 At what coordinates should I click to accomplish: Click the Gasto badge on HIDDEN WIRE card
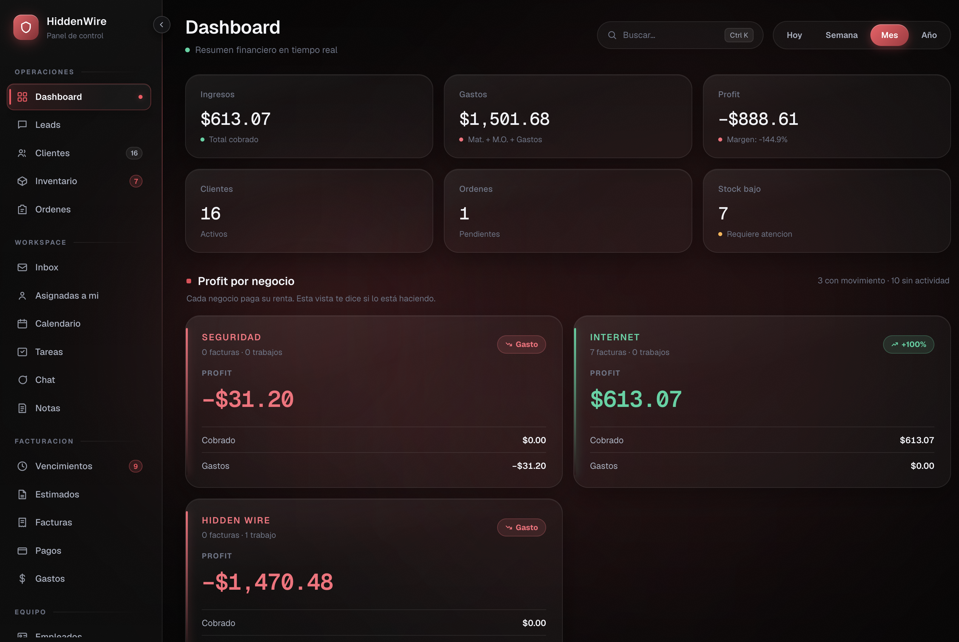(521, 527)
